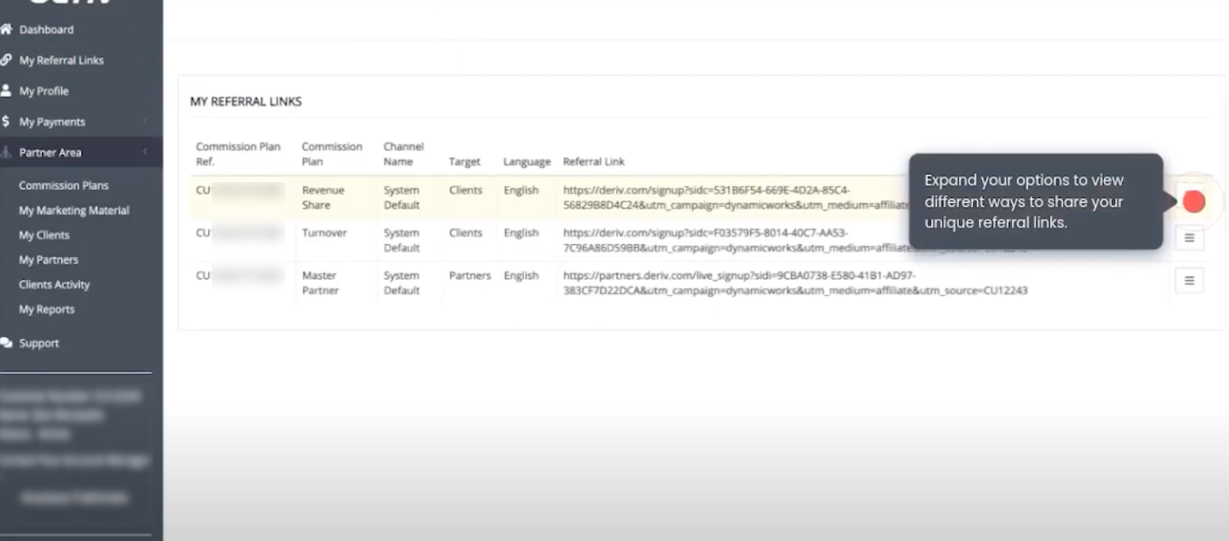This screenshot has height=541, width=1229.
Task: Click Turnover plan referral link URL
Action: [x=735, y=240]
